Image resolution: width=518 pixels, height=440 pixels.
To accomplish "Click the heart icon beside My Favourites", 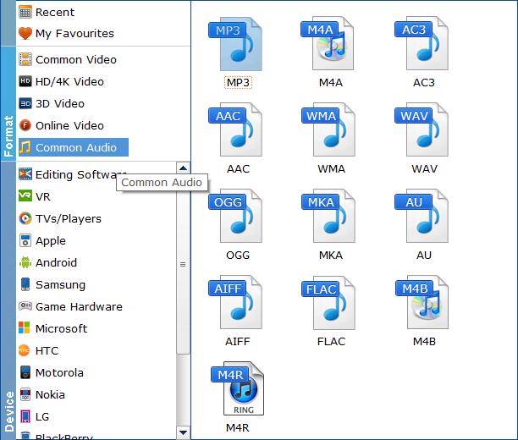I will (25, 33).
